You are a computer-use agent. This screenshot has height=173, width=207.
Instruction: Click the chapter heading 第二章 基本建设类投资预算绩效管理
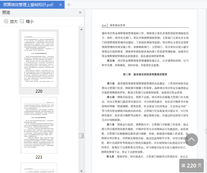pyautogui.click(x=145, y=75)
